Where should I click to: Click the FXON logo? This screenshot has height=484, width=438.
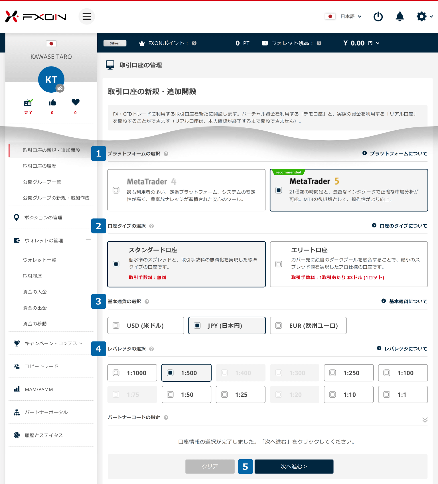36,17
